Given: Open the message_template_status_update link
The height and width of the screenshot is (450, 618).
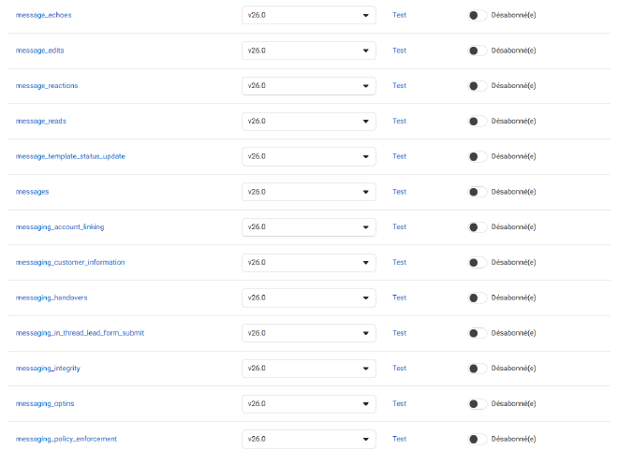Looking at the screenshot, I should 70,156.
